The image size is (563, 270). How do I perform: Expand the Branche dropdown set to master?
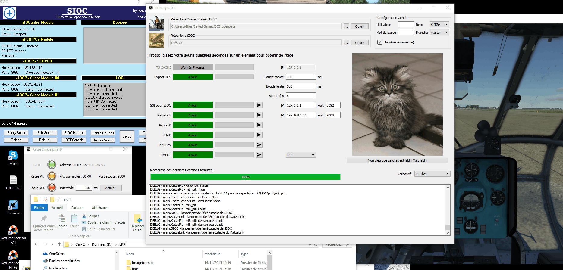(x=439, y=33)
